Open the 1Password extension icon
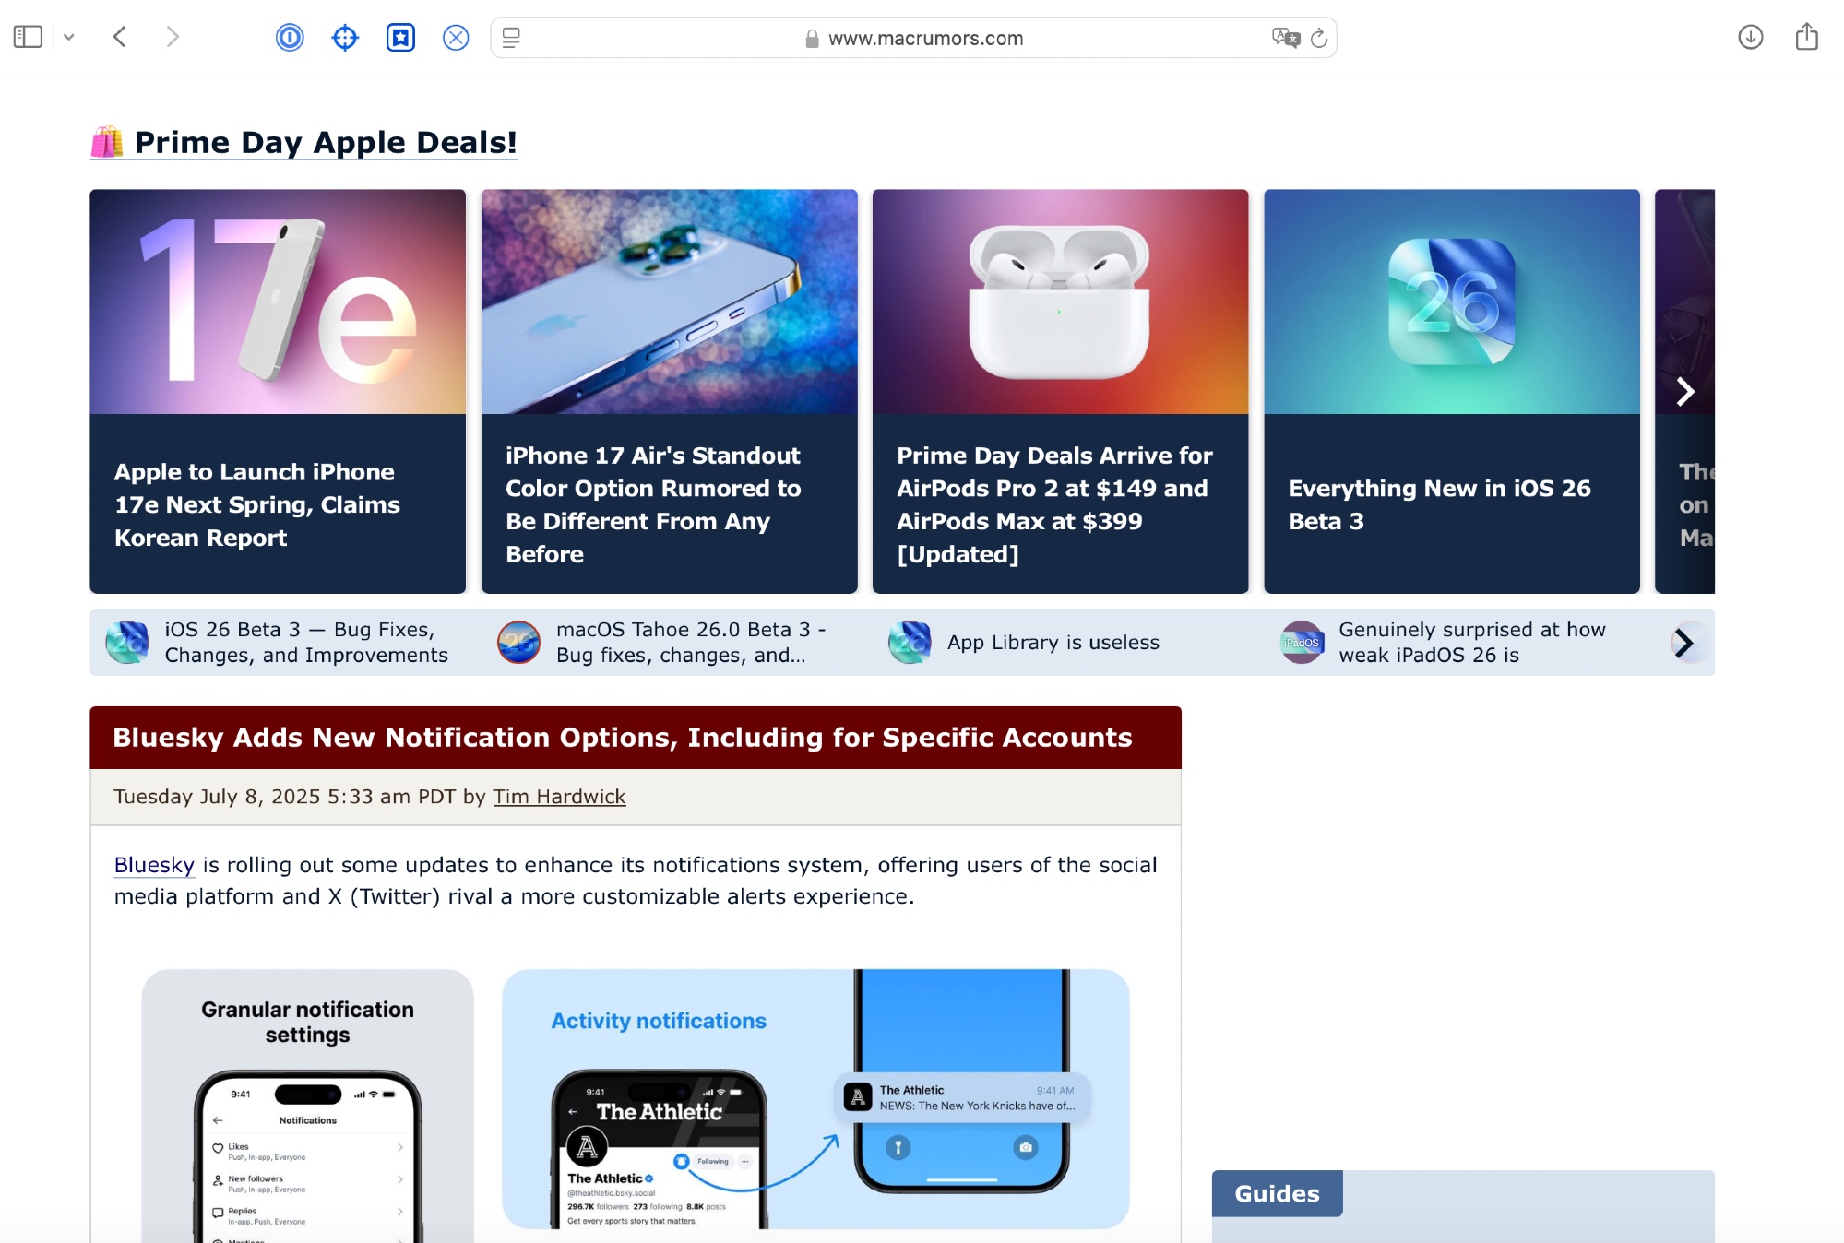Viewport: 1844px width, 1243px height. click(290, 38)
